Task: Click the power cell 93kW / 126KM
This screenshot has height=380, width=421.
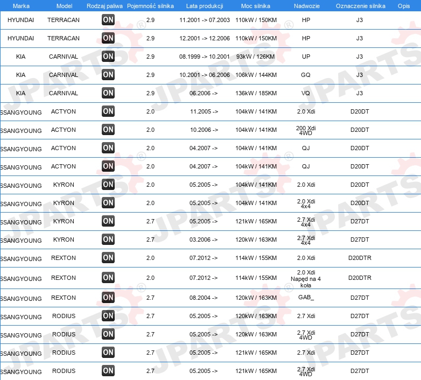Action: 256,57
